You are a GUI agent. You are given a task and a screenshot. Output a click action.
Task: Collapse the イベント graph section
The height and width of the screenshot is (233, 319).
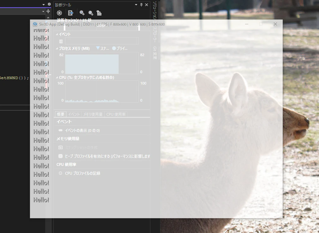click(x=57, y=34)
